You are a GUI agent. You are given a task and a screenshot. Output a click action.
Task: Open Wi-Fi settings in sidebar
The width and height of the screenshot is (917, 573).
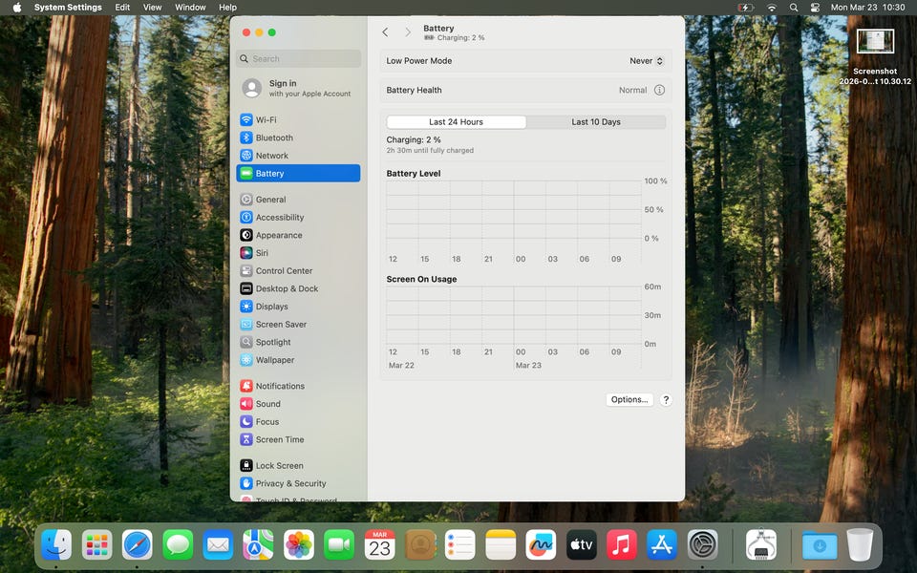266,120
